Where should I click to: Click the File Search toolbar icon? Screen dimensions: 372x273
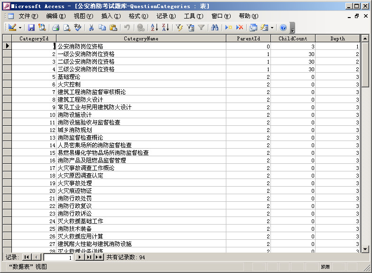click(x=42, y=28)
